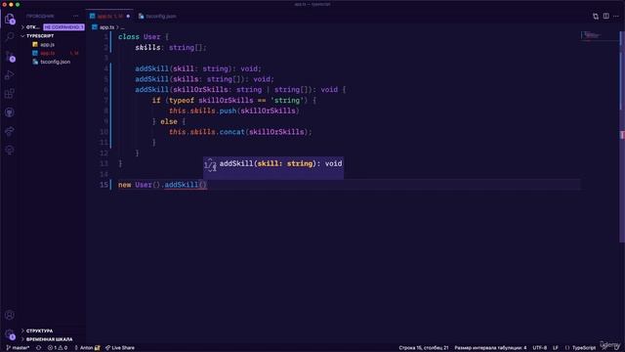The image size is (625, 352).
Task: Click the notifications bell in the status bar
Action: point(616,348)
